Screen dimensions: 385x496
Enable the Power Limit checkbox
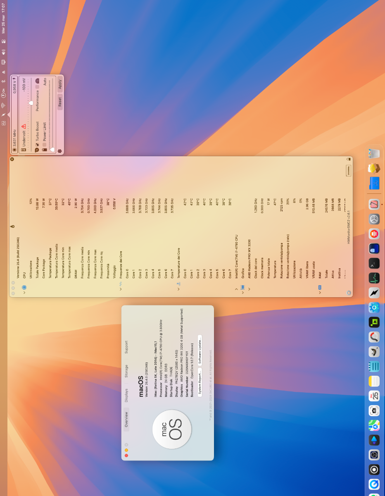44,144
